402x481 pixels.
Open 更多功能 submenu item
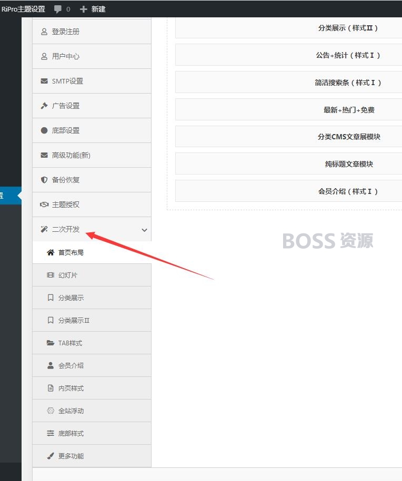[92, 456]
